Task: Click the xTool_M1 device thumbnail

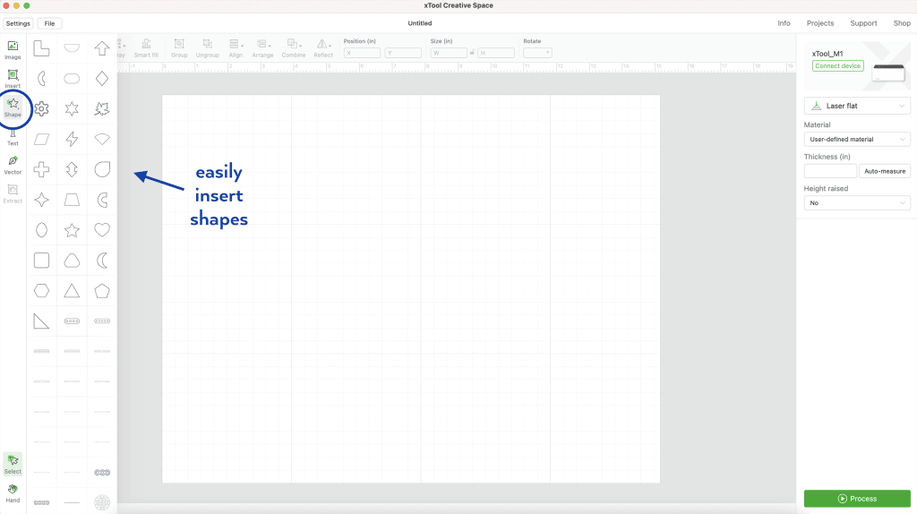Action: [x=888, y=73]
